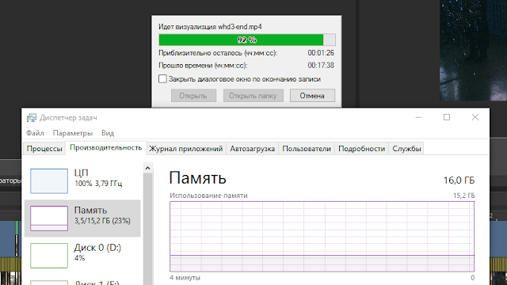The width and height of the screenshot is (507, 285).
Task: Enable closing the dialog when rendering finishes
Action: tap(162, 79)
